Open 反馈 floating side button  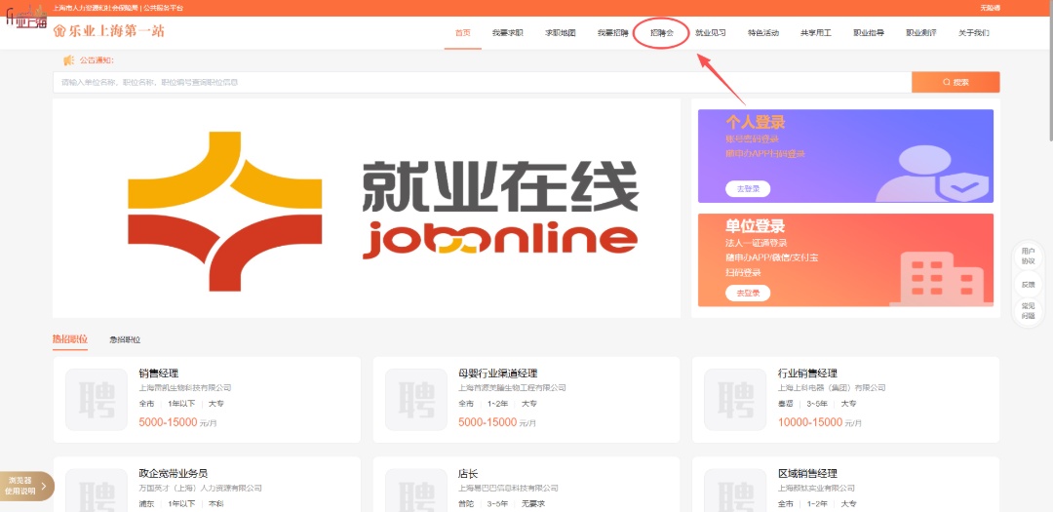tap(1028, 285)
